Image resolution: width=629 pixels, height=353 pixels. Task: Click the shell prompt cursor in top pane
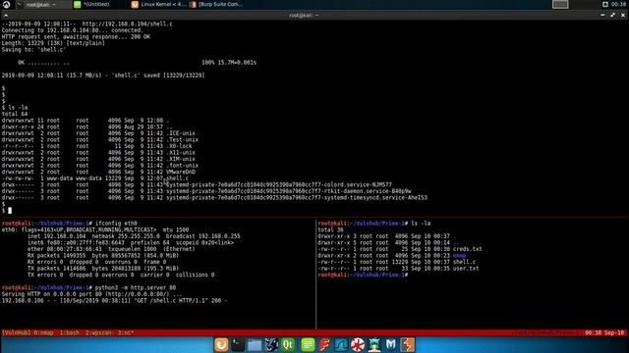pos(10,210)
